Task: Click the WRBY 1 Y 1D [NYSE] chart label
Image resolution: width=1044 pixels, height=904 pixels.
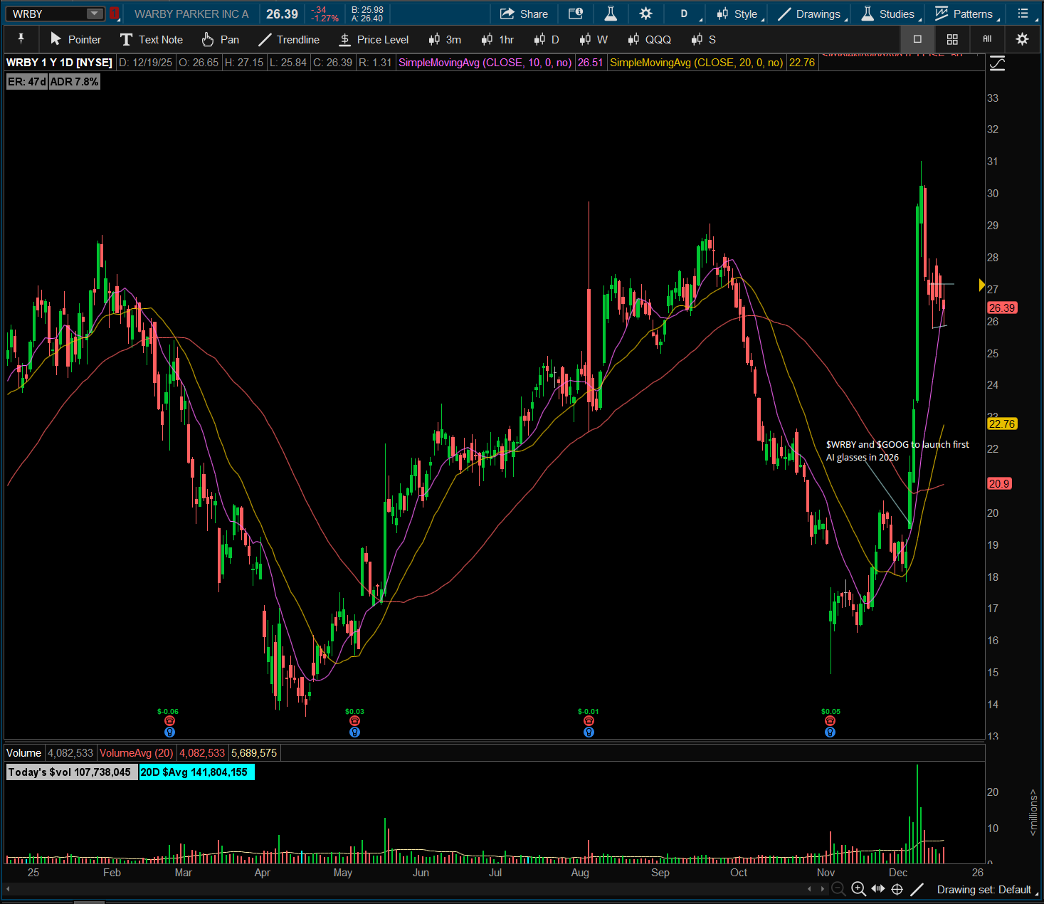Action: (59, 63)
